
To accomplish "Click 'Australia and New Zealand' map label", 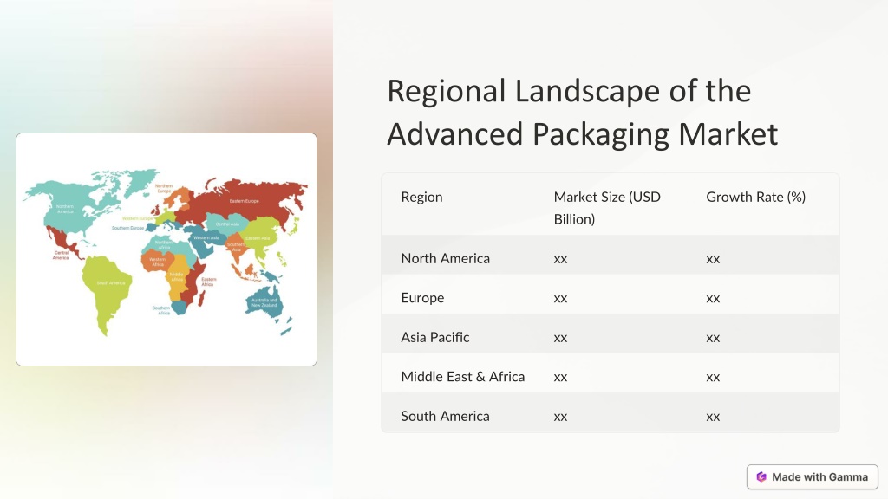I will 264,302.
